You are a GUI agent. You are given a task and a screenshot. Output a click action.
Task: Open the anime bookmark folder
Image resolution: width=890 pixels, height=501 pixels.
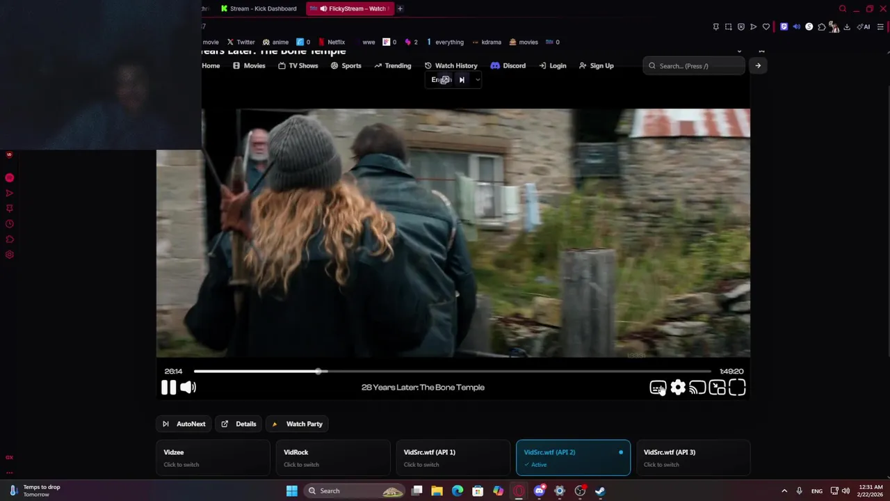point(275,42)
